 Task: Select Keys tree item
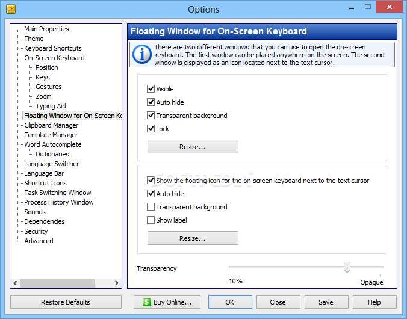click(43, 77)
